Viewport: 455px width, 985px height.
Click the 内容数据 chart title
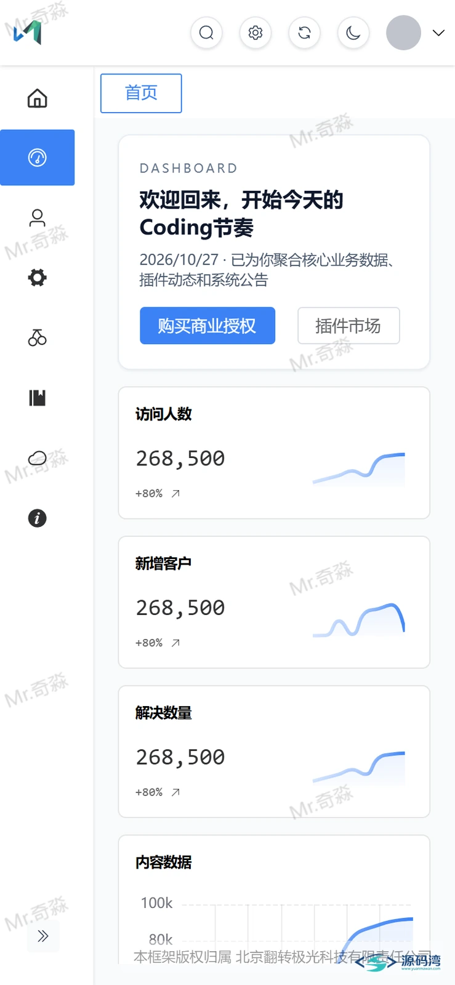164,862
